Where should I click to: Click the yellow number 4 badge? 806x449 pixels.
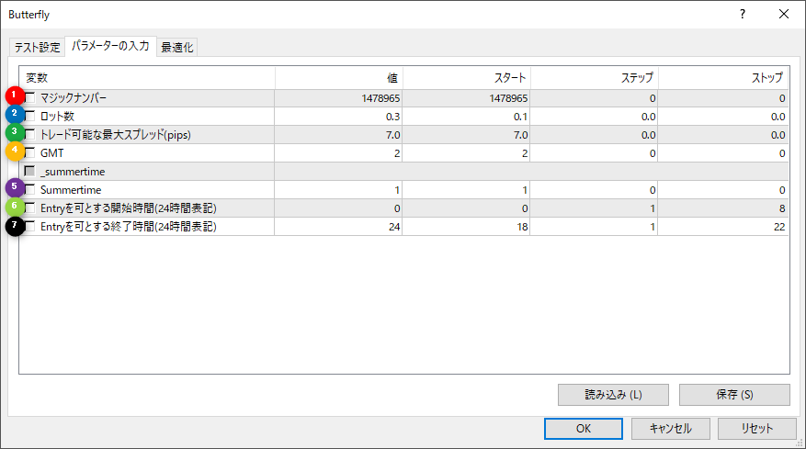point(15,151)
